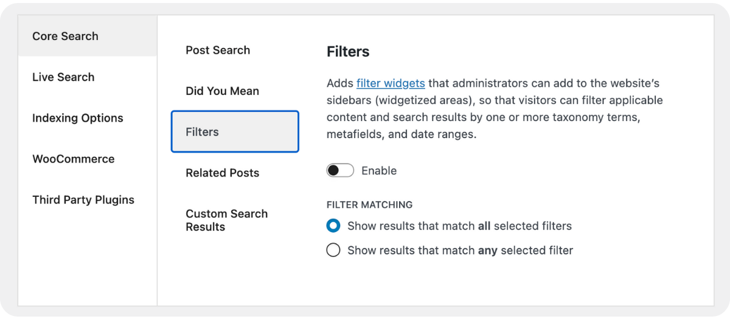
Task: Click the "match any selected filter" label text
Action: pos(460,250)
